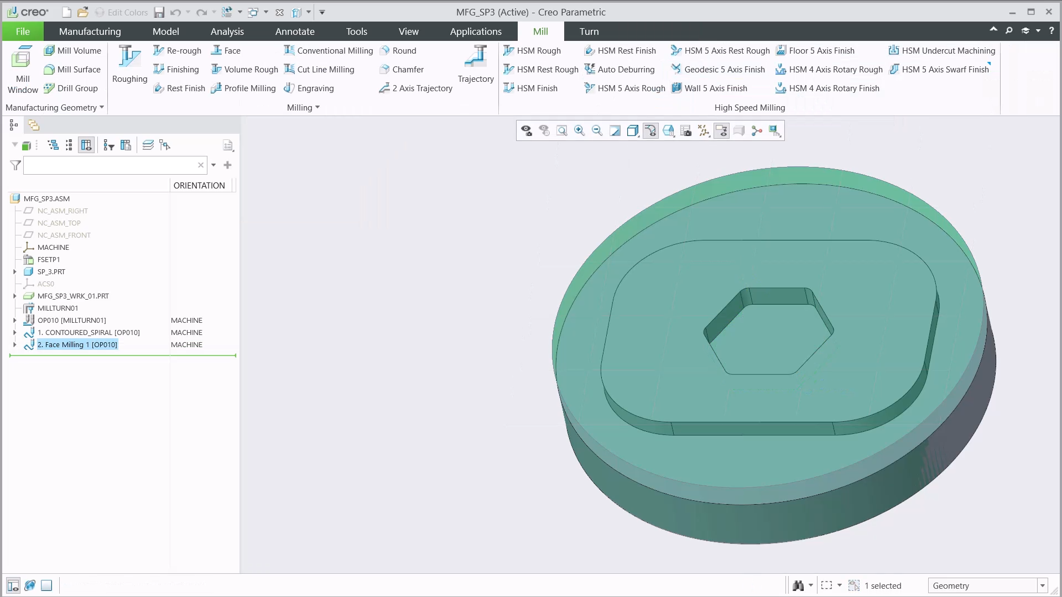
Task: Click the Profile Milling button
Action: coord(243,88)
